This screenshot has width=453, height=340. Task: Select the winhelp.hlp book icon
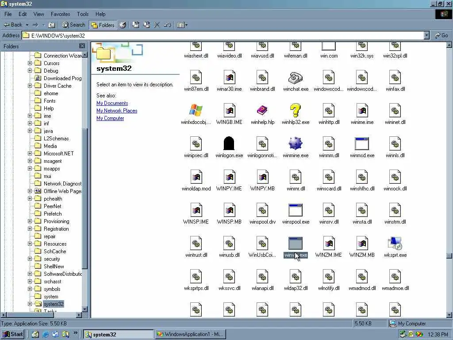(x=262, y=110)
